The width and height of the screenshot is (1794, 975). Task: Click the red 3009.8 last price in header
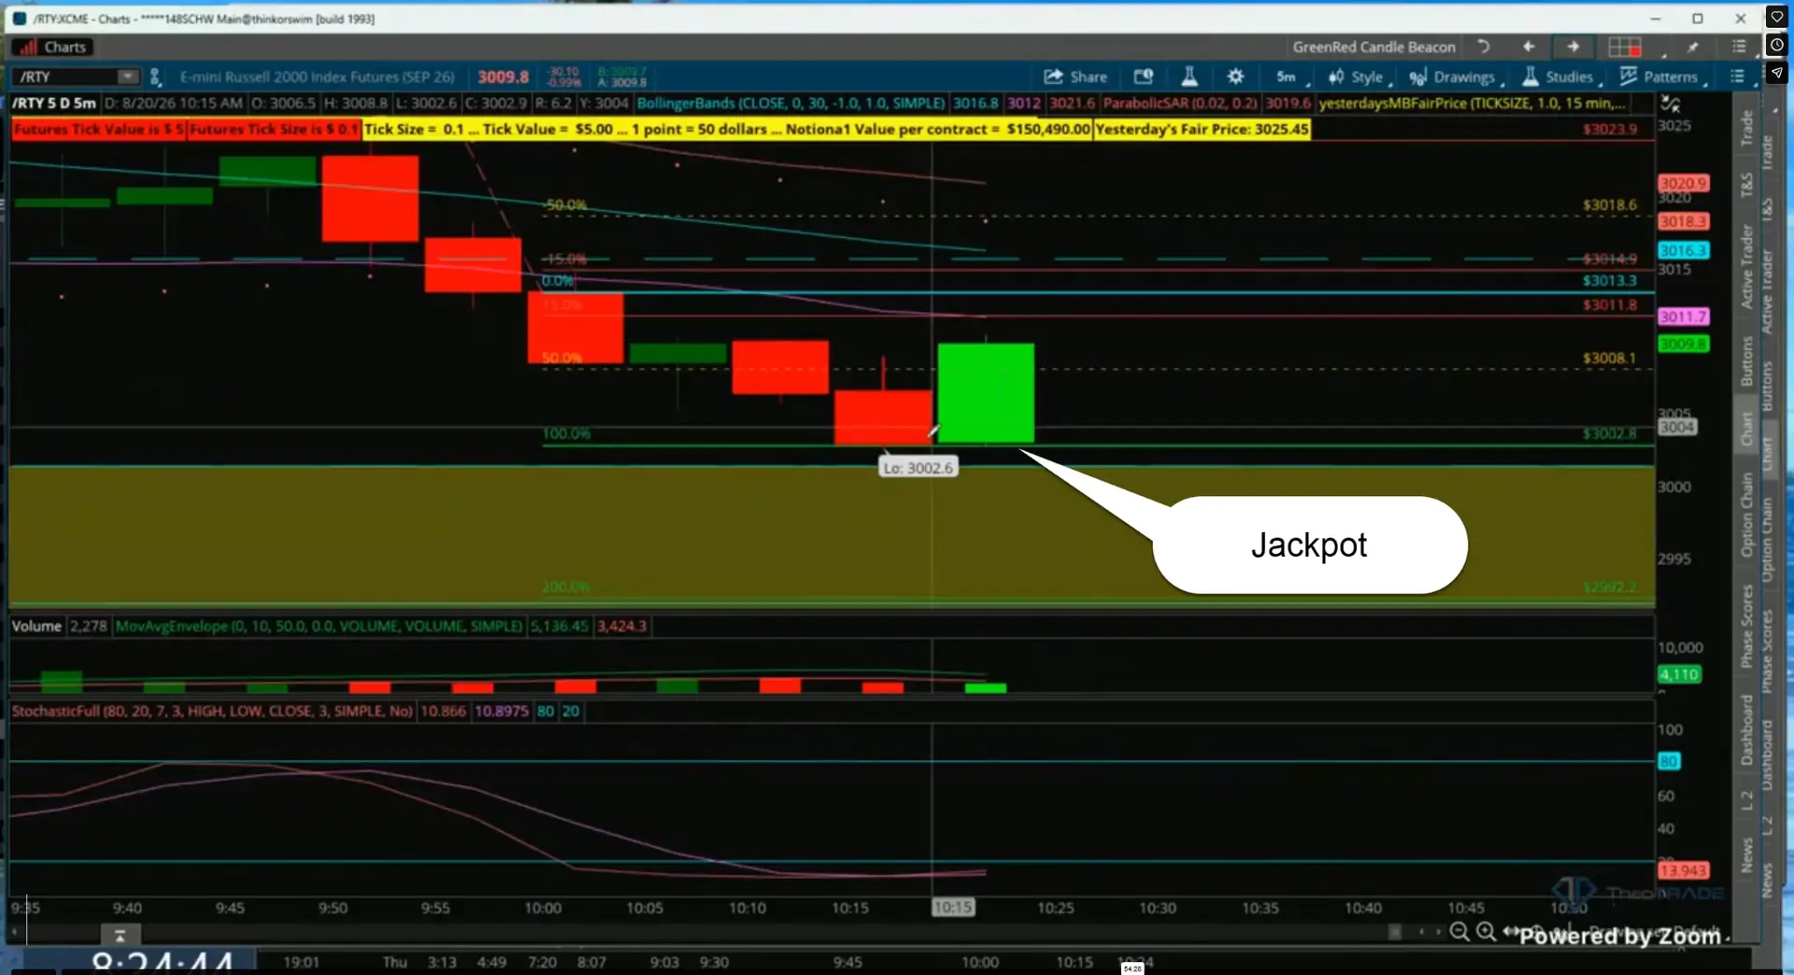[x=503, y=77]
